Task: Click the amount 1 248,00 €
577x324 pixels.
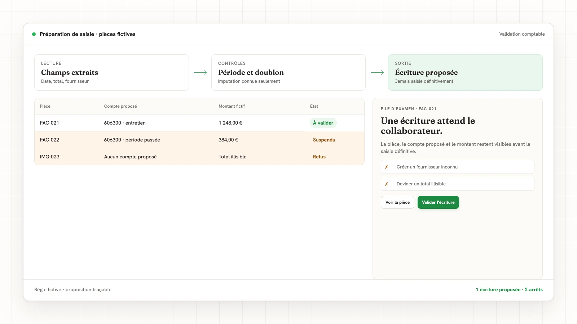Action: [230, 123]
